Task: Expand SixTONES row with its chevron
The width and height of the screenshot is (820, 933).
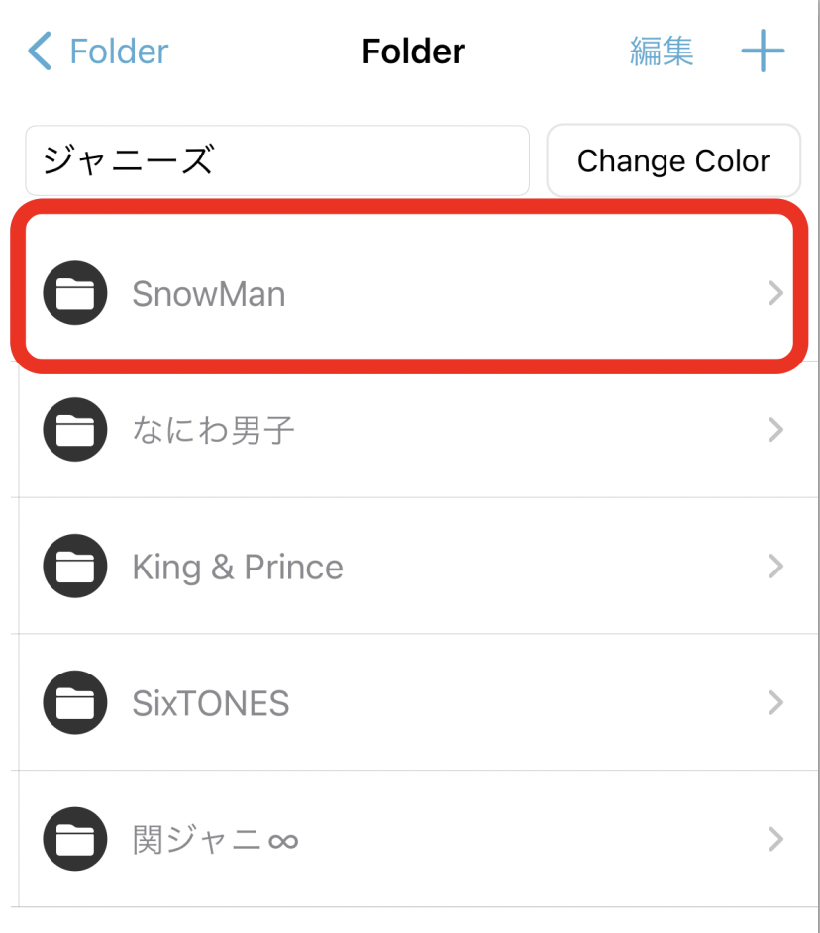Action: coord(775,703)
